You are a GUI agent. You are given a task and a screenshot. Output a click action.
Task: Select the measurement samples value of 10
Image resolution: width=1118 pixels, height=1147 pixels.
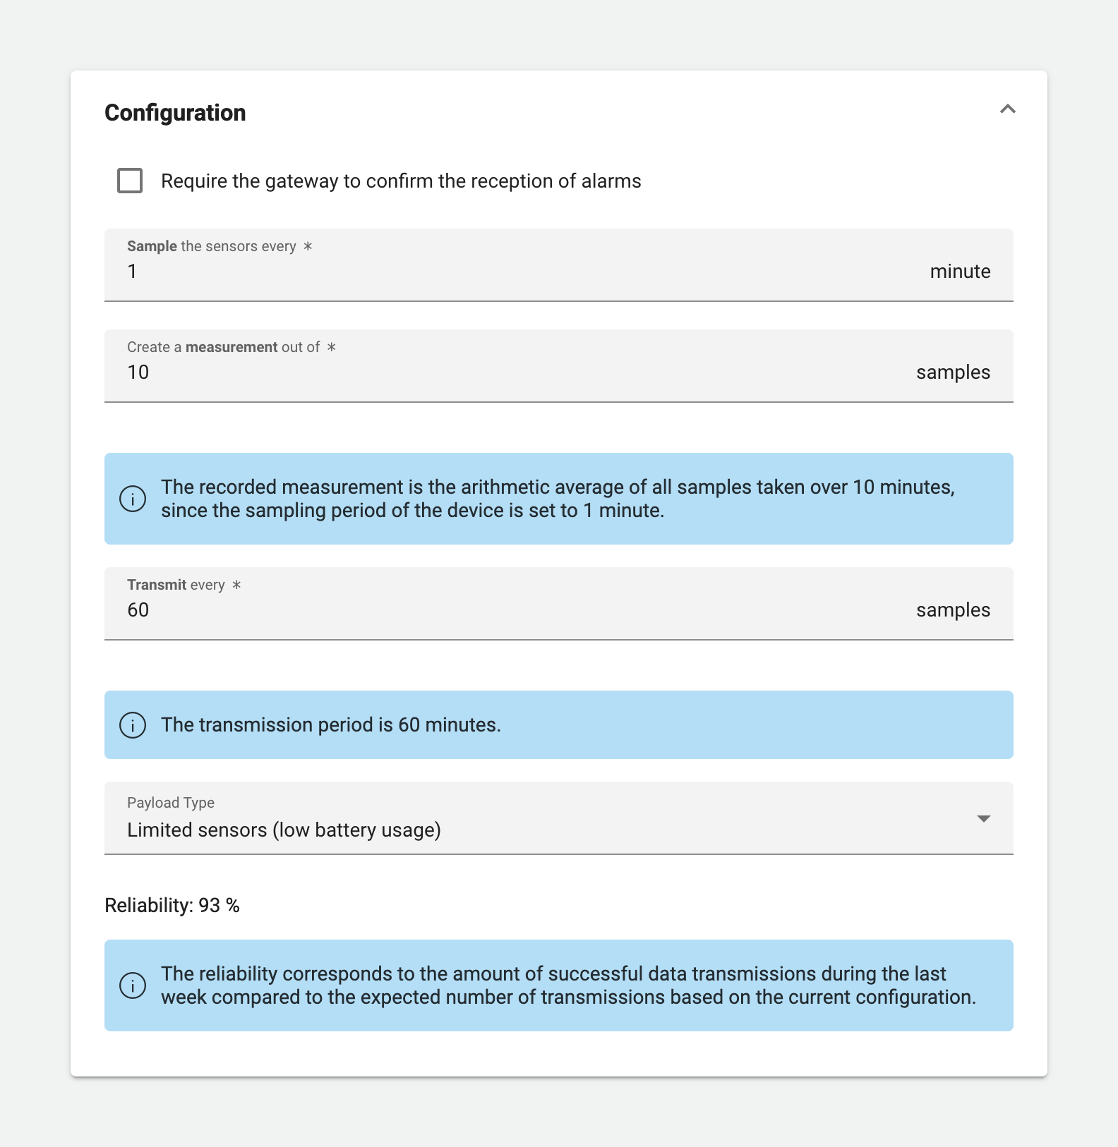140,372
